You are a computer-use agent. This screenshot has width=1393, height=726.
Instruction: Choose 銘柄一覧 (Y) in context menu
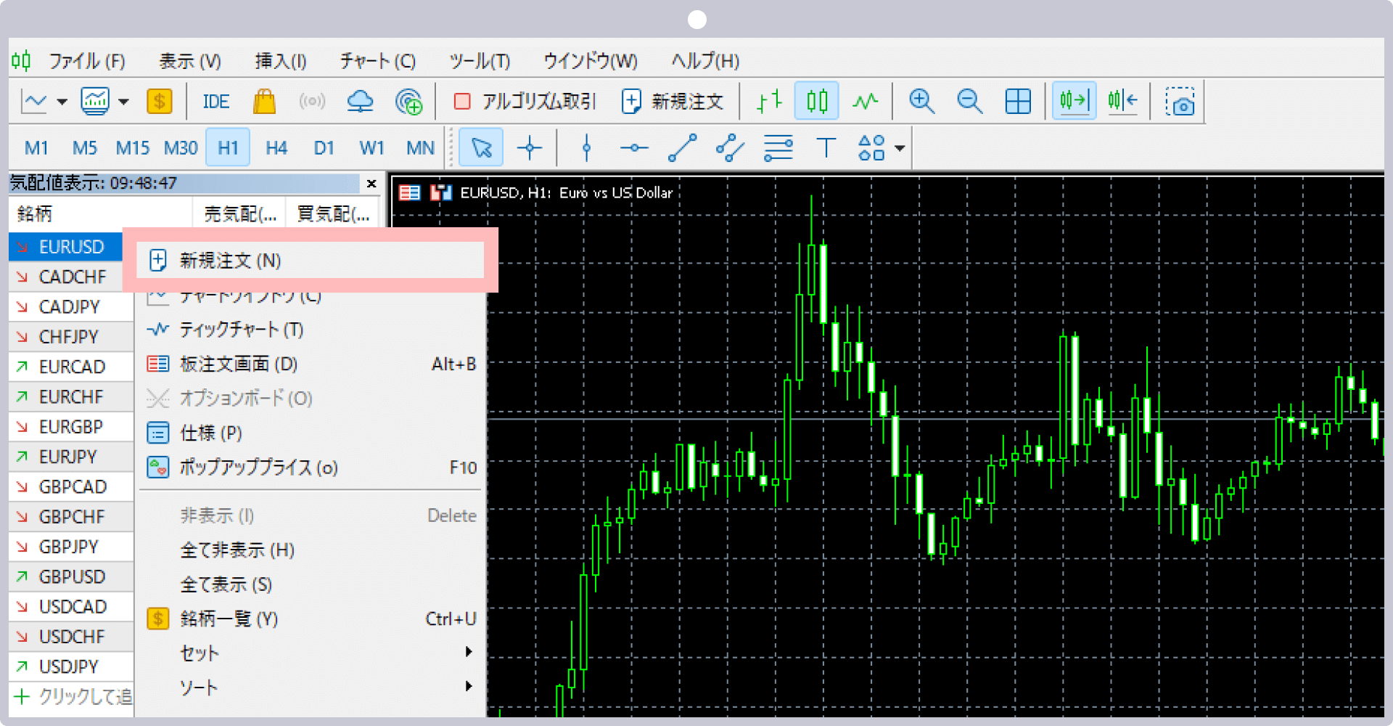pyautogui.click(x=311, y=619)
